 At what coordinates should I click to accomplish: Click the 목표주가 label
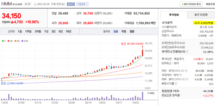pyautogui.click(x=179, y=59)
